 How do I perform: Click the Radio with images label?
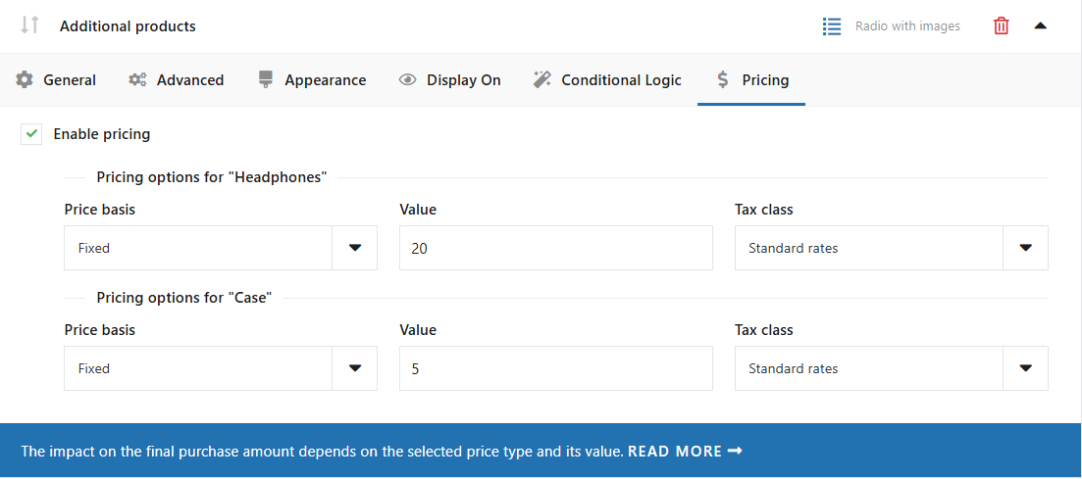point(907,26)
